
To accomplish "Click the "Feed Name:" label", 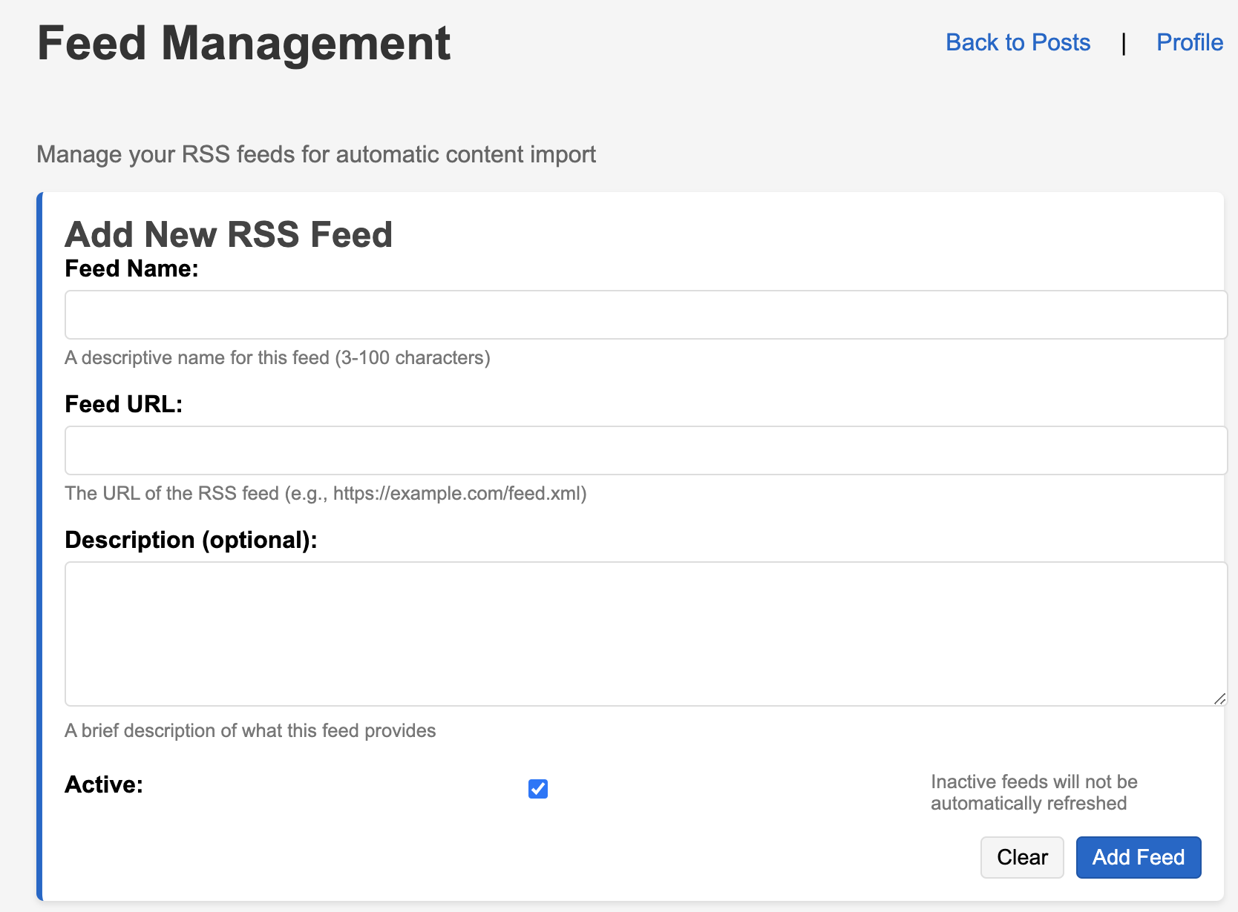I will pos(131,268).
